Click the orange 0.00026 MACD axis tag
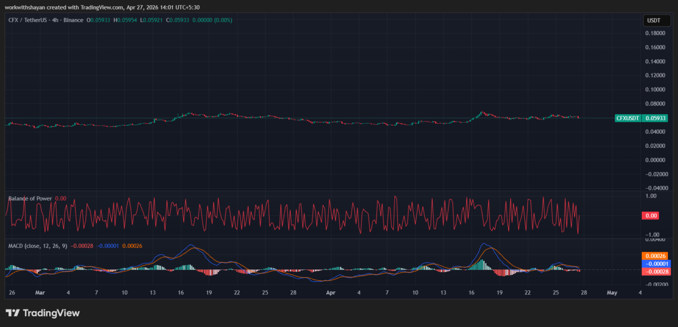678x327 pixels. point(655,256)
